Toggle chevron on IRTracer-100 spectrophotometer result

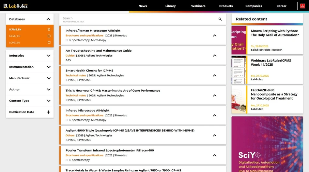click(215, 155)
